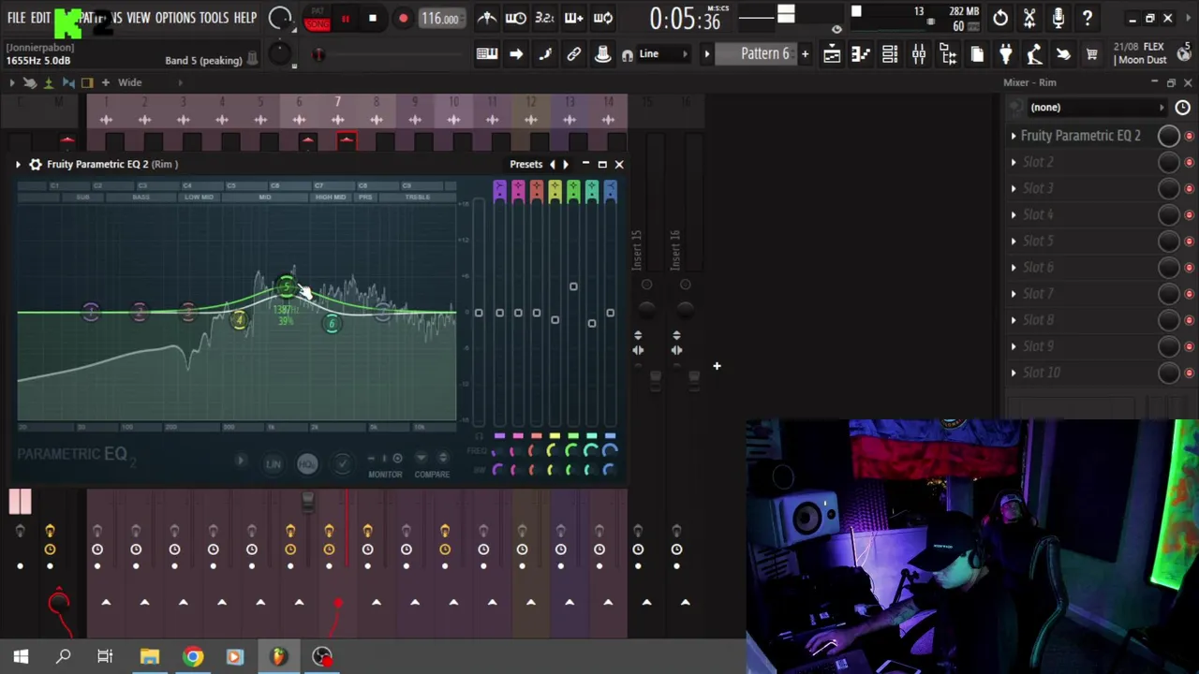Expand the Fruity Parametric EQ 2 slot
This screenshot has height=674, width=1199.
point(1014,136)
